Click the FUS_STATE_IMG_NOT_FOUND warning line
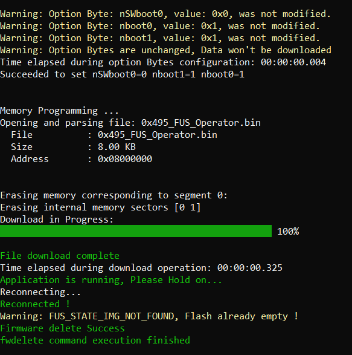The image size is (352, 355). pos(149,316)
